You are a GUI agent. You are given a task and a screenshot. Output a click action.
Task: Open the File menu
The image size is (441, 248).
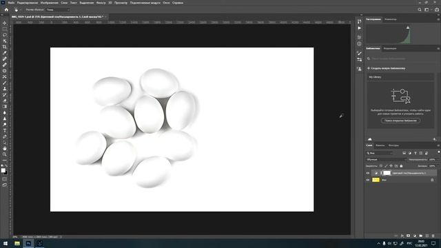coord(11,3)
